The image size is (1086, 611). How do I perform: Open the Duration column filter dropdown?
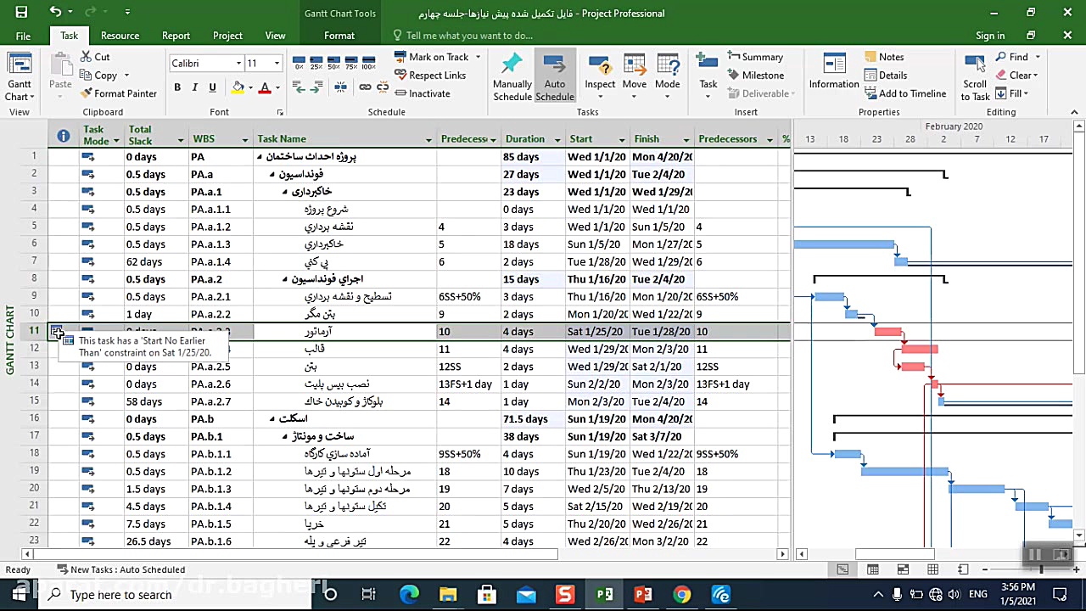[557, 140]
